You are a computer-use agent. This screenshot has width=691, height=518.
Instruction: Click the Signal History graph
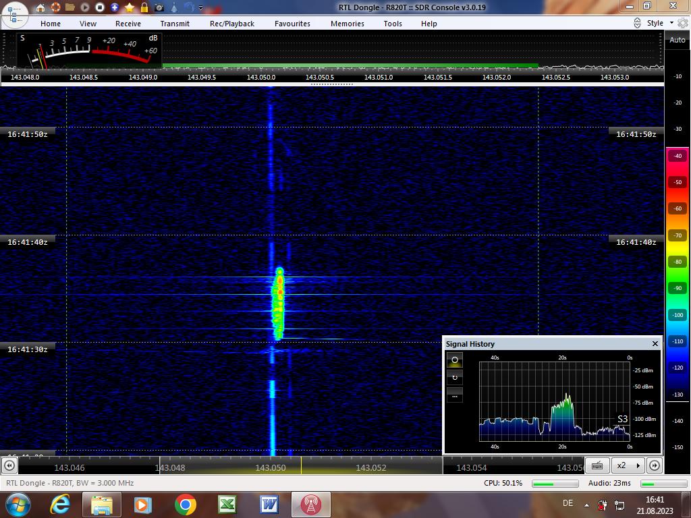(555, 401)
